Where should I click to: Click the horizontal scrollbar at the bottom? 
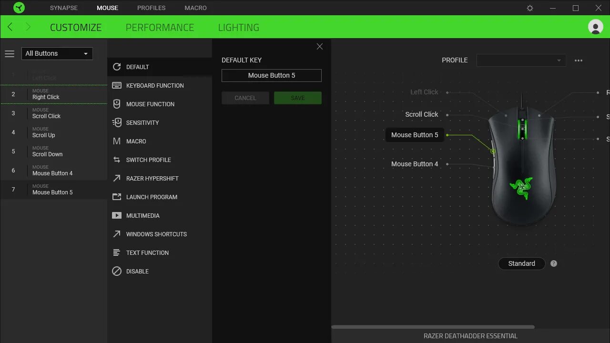click(433, 327)
